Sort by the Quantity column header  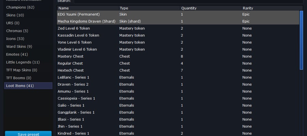[211, 8]
